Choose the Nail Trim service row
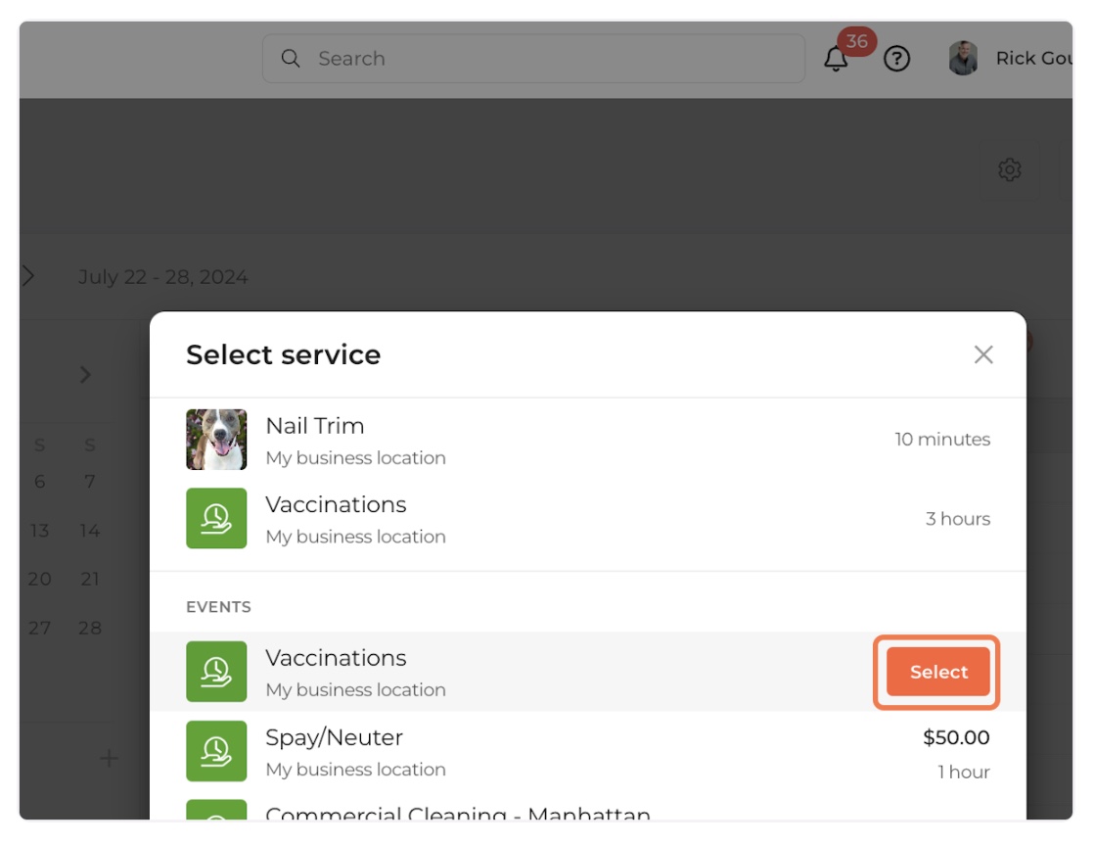Screen dimensions: 1094x844 coord(587,440)
